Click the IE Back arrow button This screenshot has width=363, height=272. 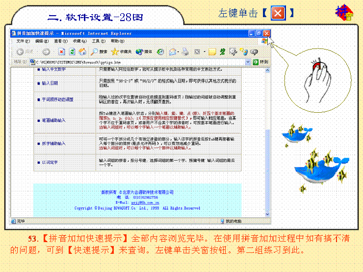click(x=20, y=52)
